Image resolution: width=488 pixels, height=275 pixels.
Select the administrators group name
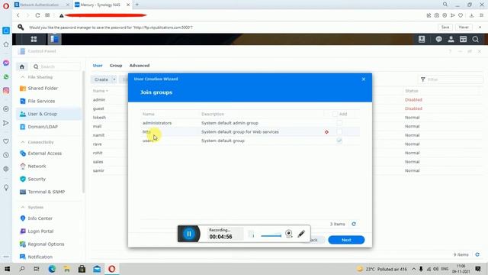[x=157, y=123]
